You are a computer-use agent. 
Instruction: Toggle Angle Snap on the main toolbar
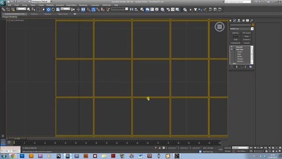pyautogui.click(x=93, y=9)
